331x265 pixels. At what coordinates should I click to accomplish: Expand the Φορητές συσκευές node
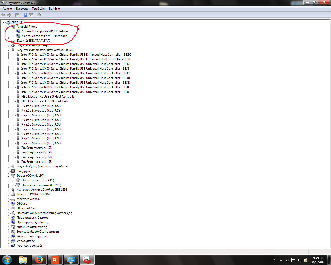[x=9, y=246]
